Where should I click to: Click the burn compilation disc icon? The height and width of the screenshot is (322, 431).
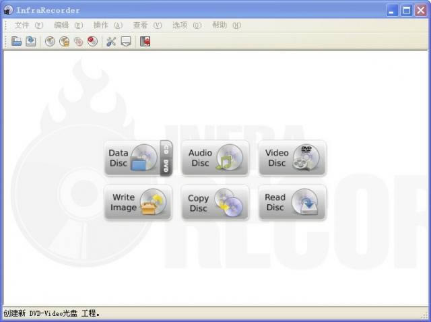(50, 42)
